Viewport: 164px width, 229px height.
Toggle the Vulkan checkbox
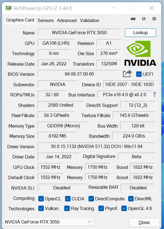[41, 208]
